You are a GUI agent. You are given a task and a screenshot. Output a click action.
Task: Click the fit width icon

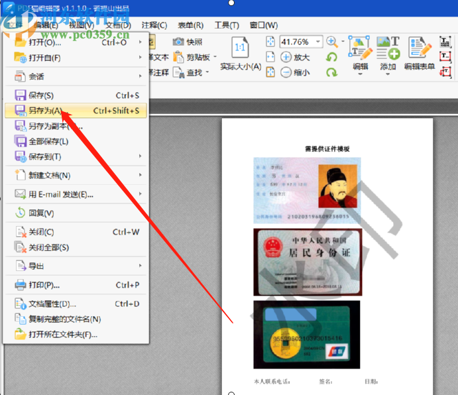(x=270, y=57)
